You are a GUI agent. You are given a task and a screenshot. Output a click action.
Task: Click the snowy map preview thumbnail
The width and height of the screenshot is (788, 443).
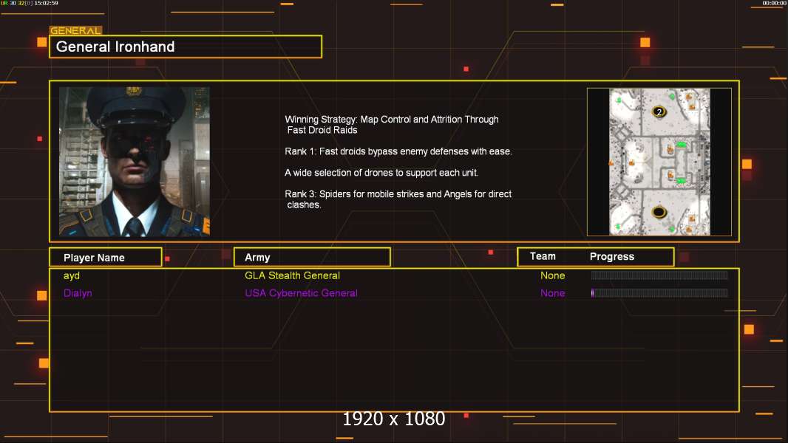(x=659, y=162)
